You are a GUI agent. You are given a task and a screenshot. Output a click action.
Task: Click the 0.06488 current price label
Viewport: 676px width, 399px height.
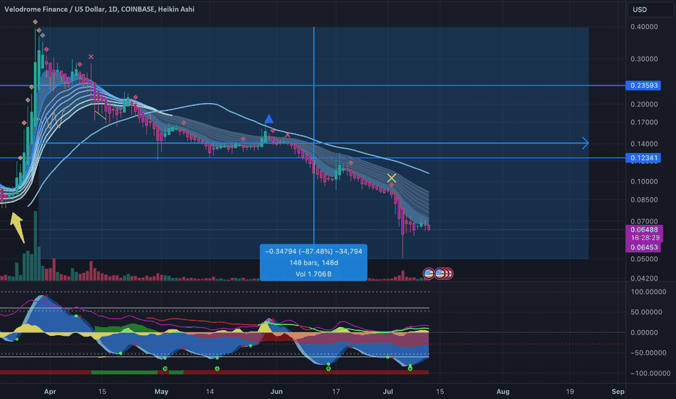pos(644,229)
